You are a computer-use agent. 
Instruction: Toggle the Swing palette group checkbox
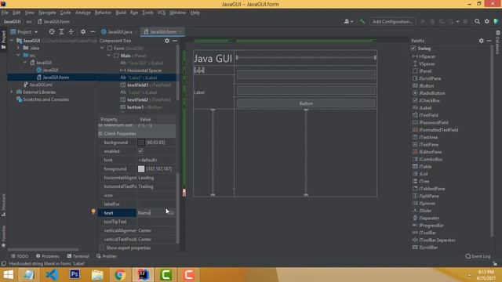(413, 49)
